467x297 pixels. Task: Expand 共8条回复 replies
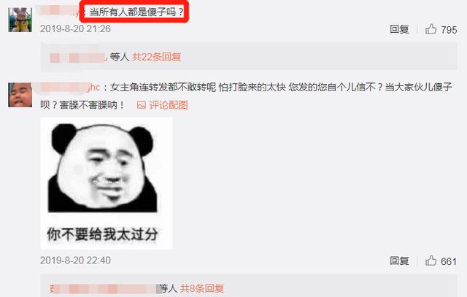point(202,288)
